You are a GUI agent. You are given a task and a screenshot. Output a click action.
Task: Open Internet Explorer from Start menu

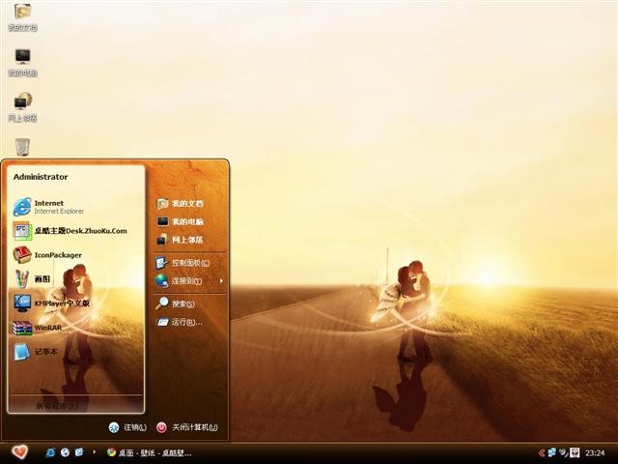click(x=48, y=206)
